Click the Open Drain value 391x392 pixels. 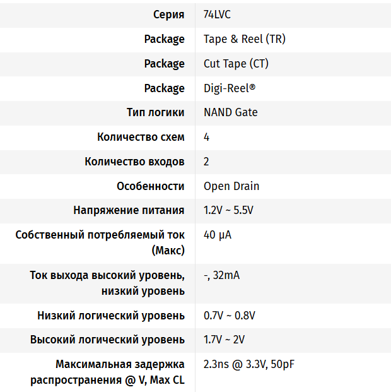pos(231,186)
